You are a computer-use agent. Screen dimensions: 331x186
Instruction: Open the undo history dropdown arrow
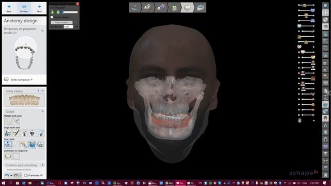coord(11,176)
